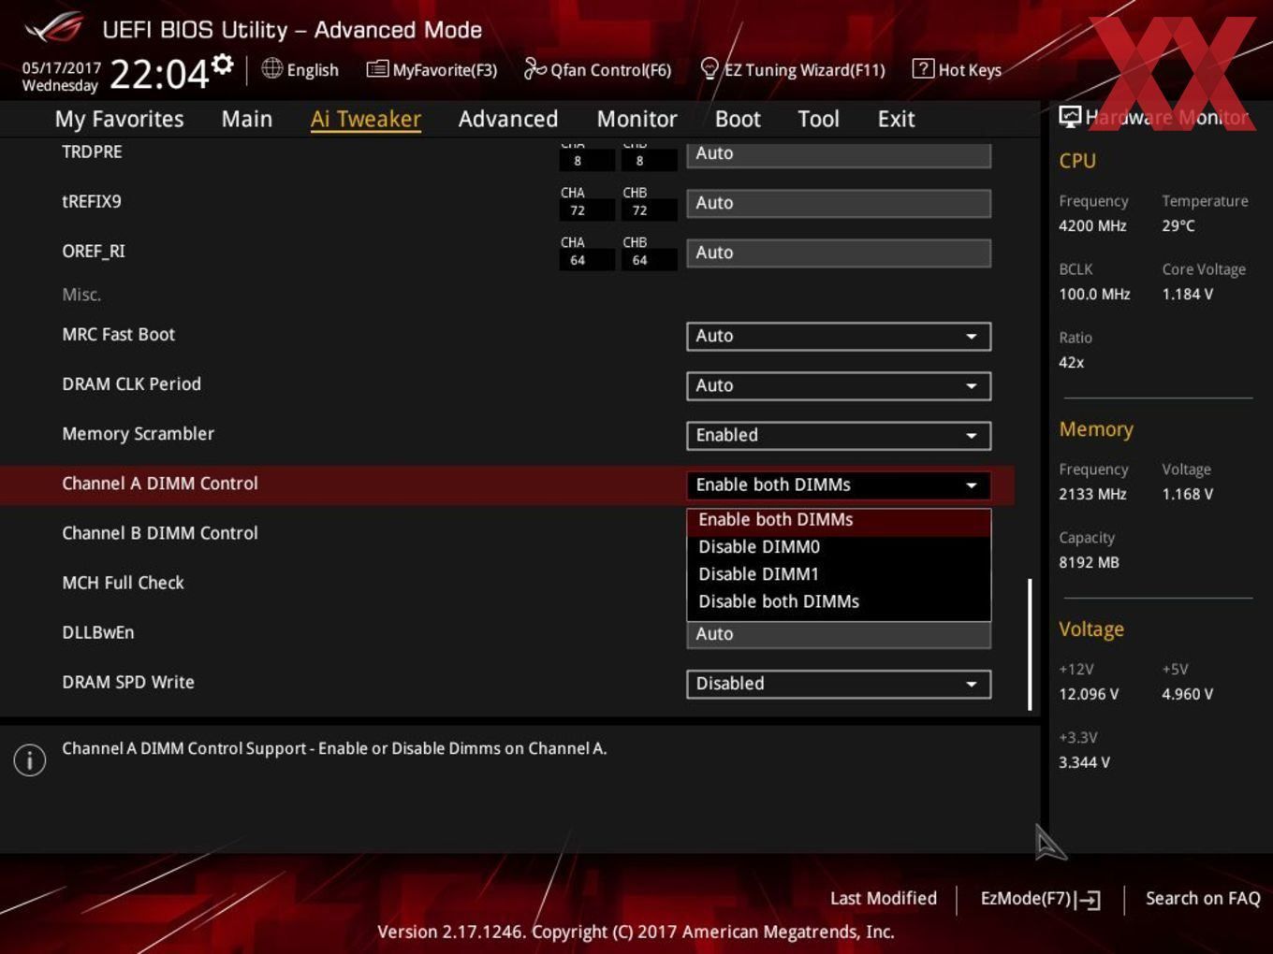
Task: Click the Hardware Monitor screen icon
Action: click(x=1069, y=116)
